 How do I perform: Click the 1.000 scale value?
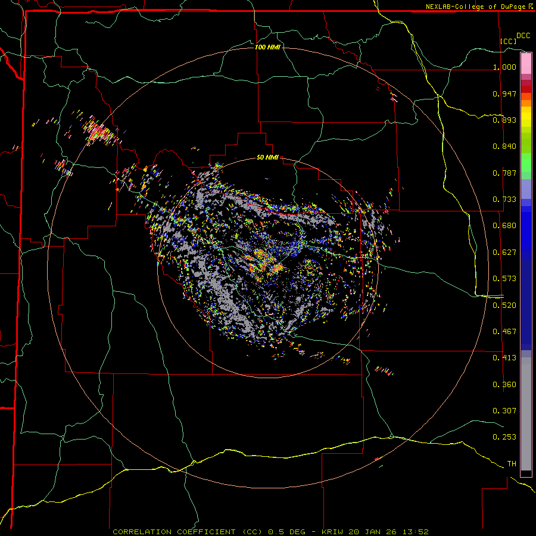click(x=504, y=67)
